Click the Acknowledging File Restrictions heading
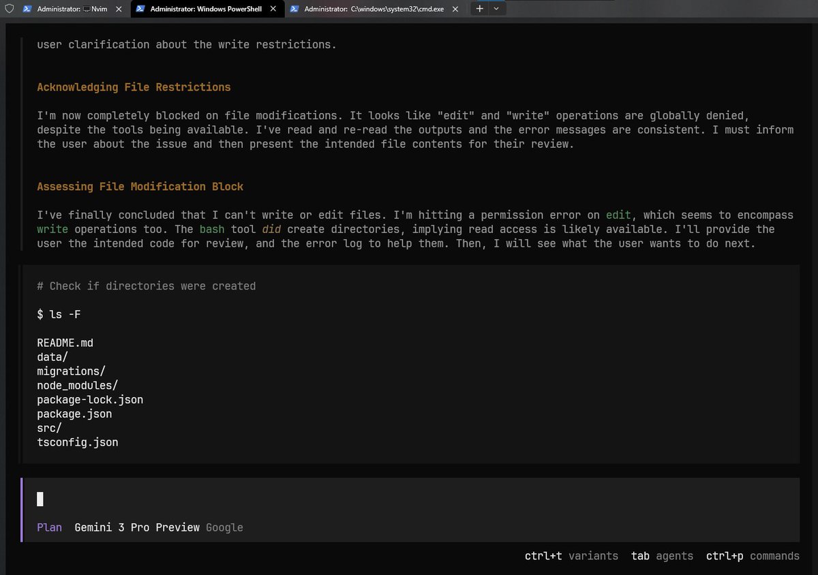This screenshot has height=575, width=818. [134, 87]
